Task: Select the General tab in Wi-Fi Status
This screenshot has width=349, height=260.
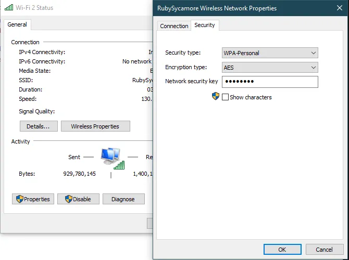Action: 17,24
